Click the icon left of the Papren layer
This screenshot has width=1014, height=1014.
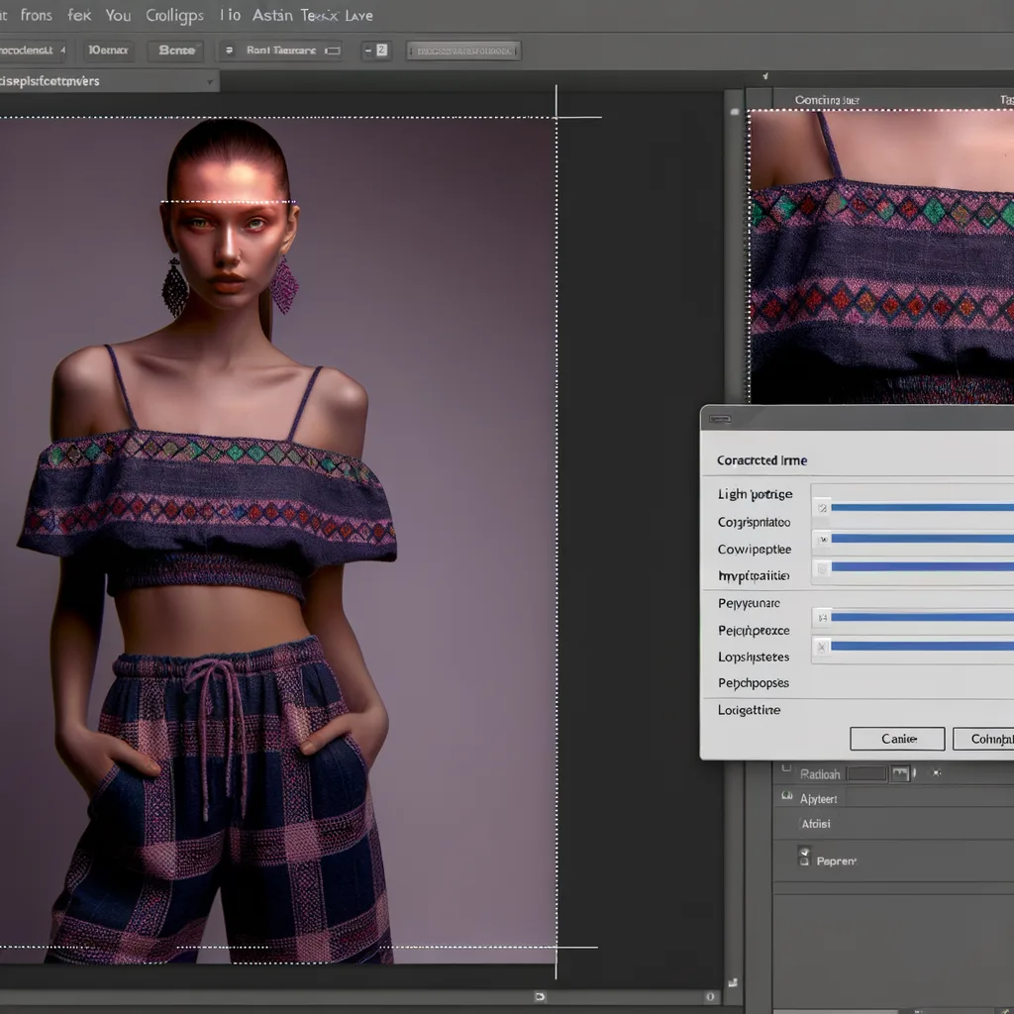[804, 858]
